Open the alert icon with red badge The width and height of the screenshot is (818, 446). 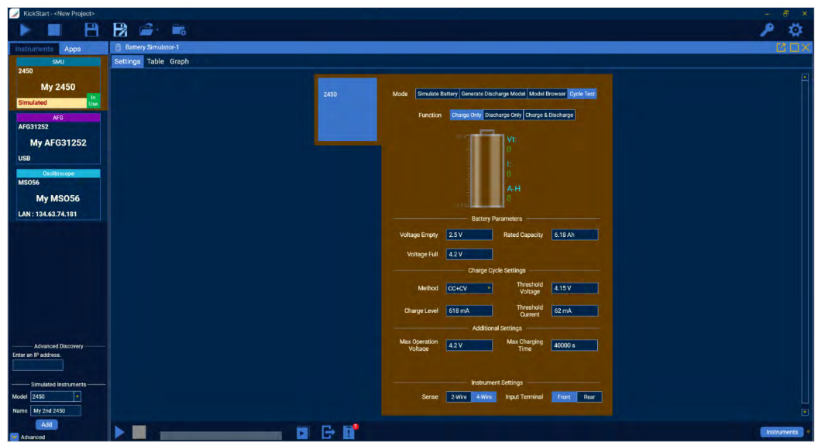point(349,432)
